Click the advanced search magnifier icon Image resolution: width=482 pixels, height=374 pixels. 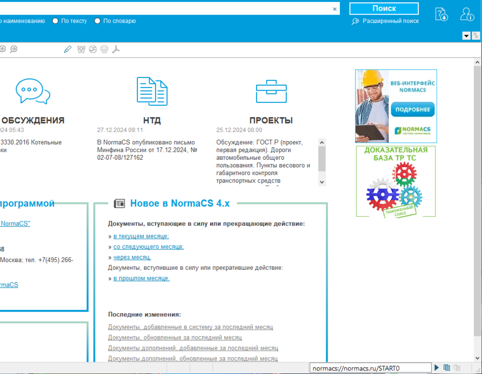pyautogui.click(x=355, y=21)
